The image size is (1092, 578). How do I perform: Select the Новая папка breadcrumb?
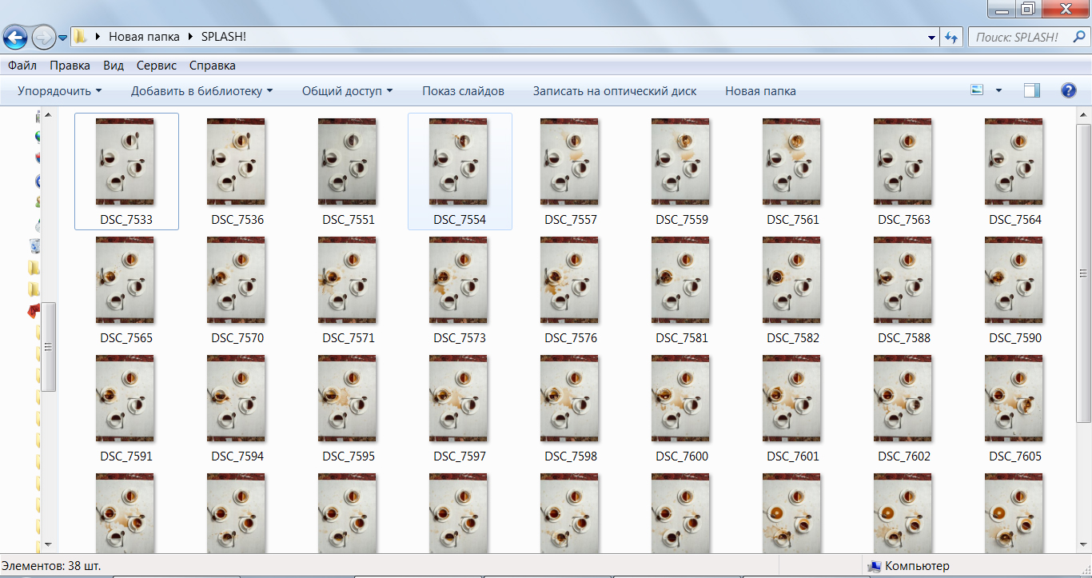[144, 37]
